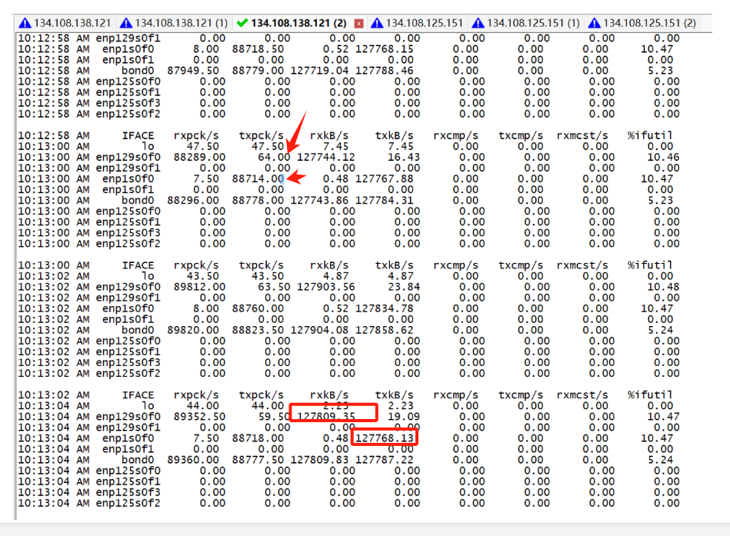Close the 134.108.138.121 (2) tab with red button
This screenshot has width=730, height=536.
(358, 23)
